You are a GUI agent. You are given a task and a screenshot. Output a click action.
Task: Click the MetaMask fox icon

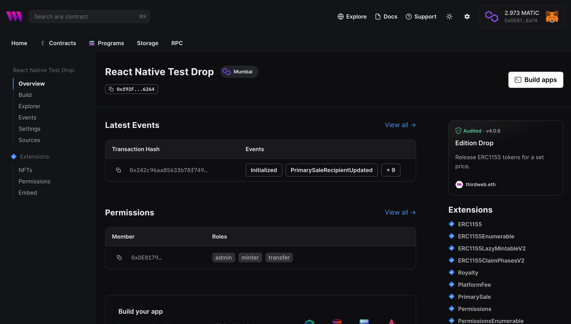point(552,17)
